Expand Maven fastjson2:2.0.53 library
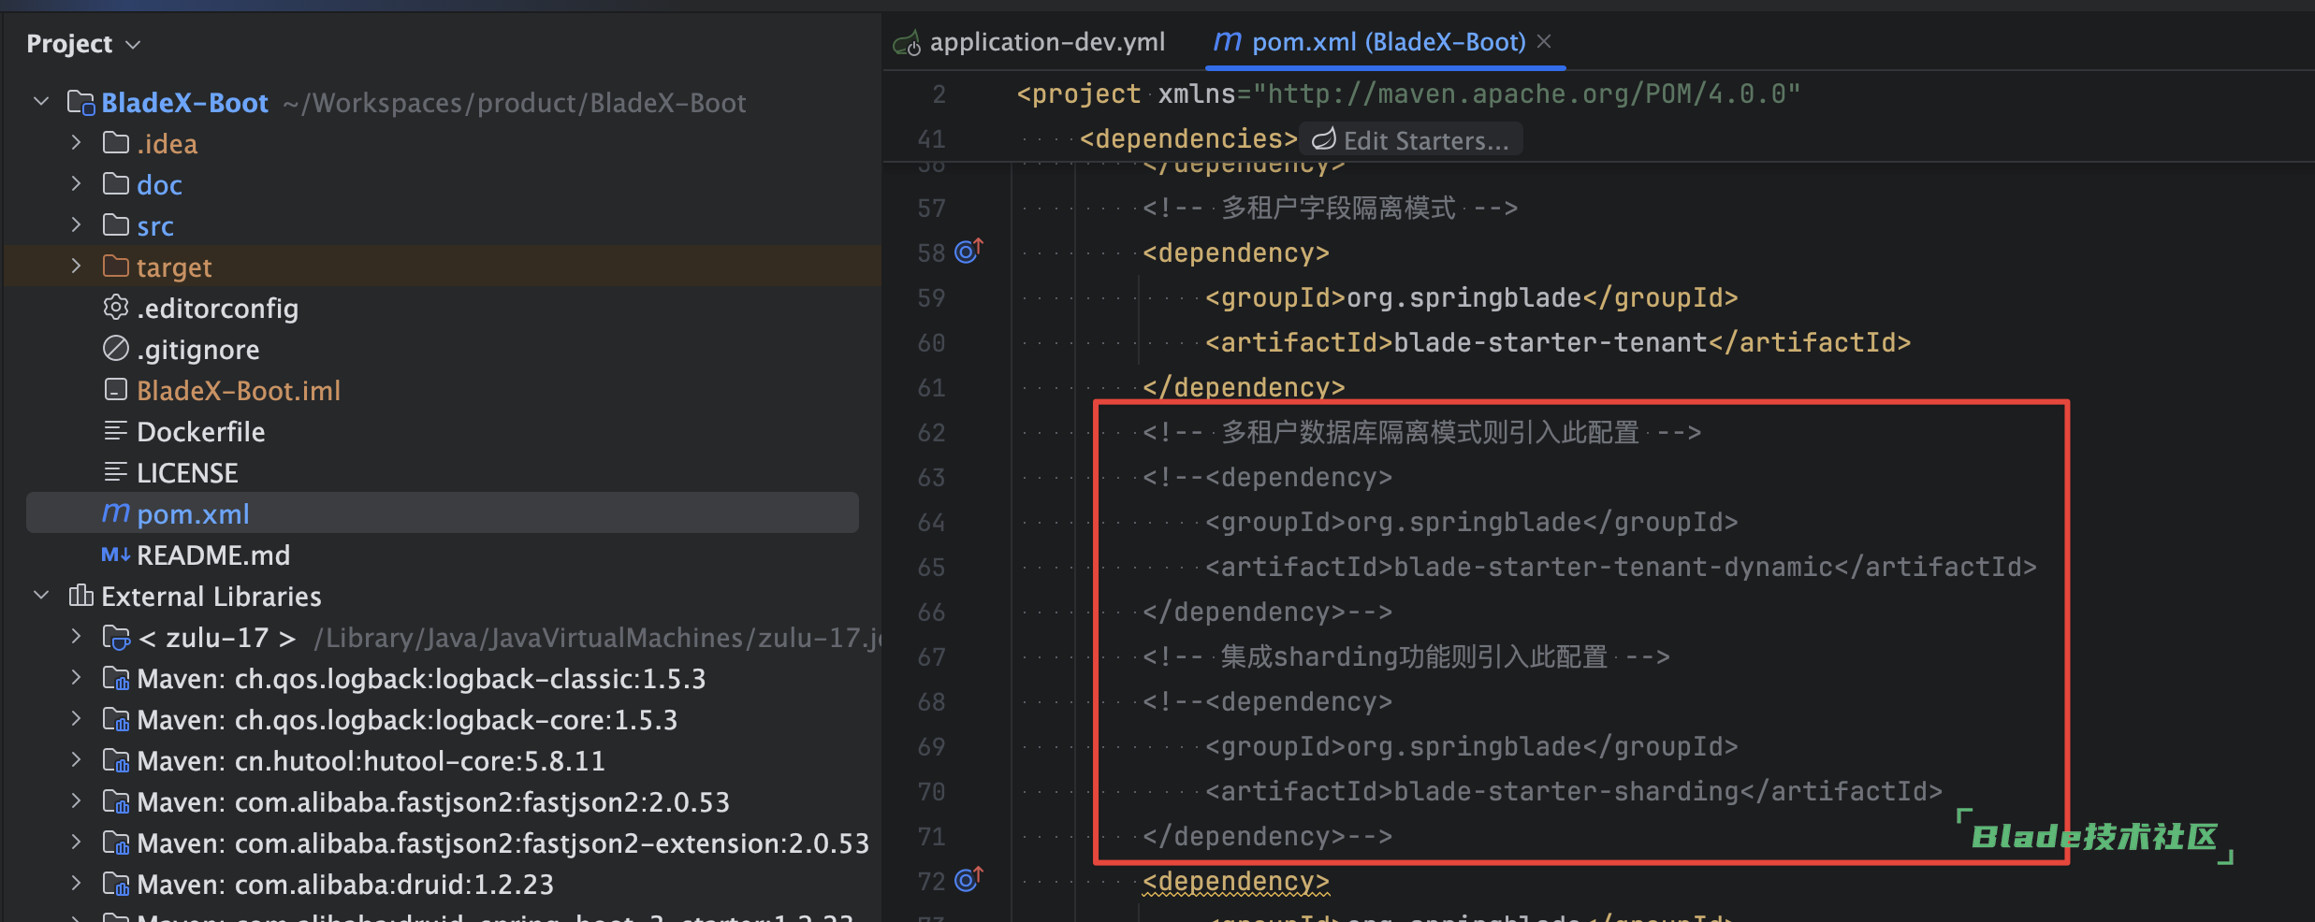The width and height of the screenshot is (2315, 922). pos(77,801)
